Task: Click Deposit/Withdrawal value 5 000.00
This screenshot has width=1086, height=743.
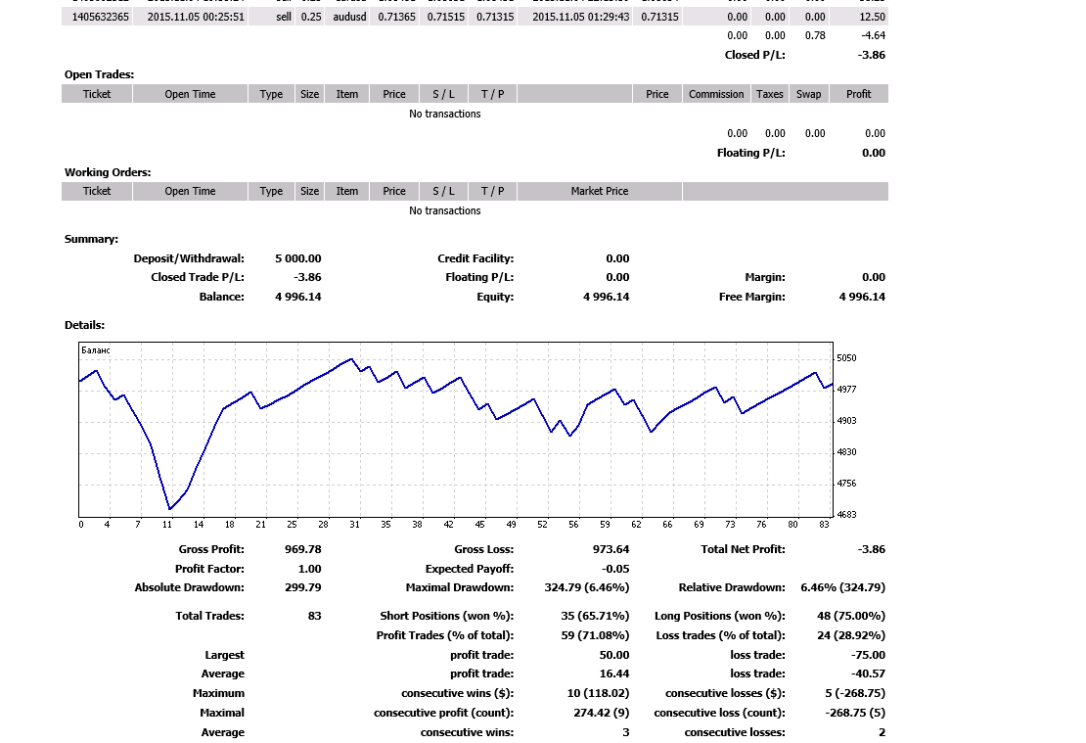Action: coord(297,258)
